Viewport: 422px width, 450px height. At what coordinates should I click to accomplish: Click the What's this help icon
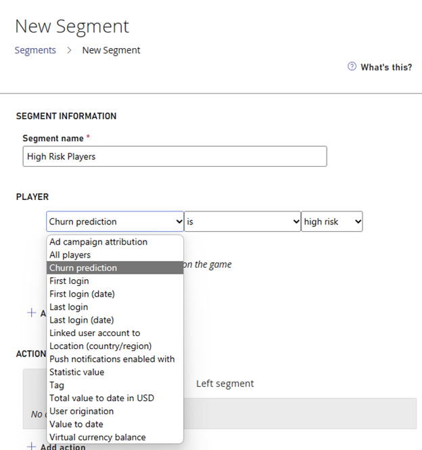pyautogui.click(x=352, y=66)
